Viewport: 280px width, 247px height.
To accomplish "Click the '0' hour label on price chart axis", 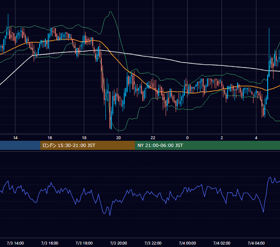I will point(187,138).
